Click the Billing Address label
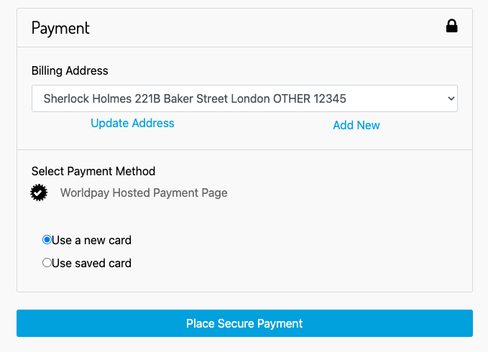This screenshot has width=488, height=352. point(70,70)
